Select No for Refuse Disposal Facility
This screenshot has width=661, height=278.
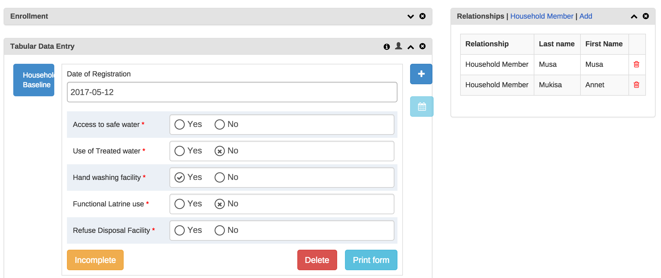point(220,230)
